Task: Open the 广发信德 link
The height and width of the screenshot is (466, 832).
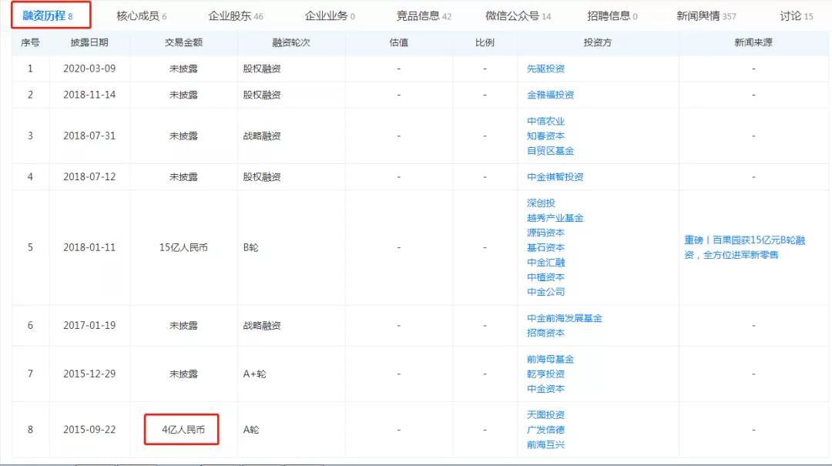Action: pyautogui.click(x=545, y=429)
